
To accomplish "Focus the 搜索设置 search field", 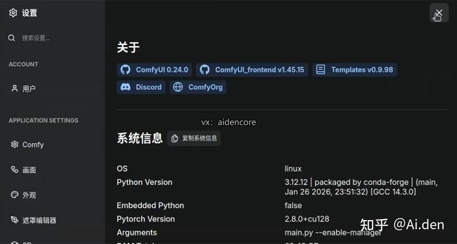I will (52, 38).
